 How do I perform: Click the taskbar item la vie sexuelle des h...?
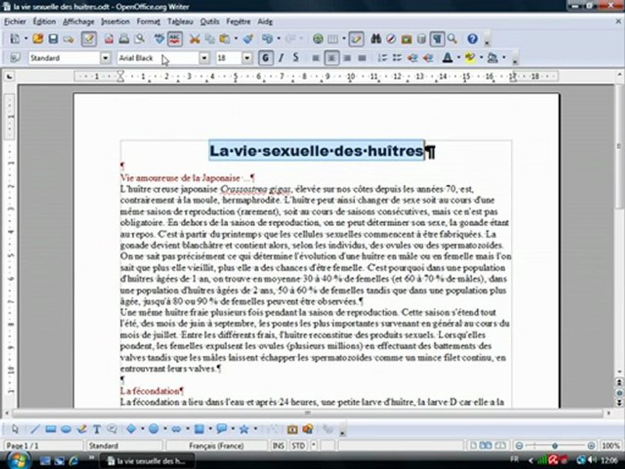click(x=146, y=461)
